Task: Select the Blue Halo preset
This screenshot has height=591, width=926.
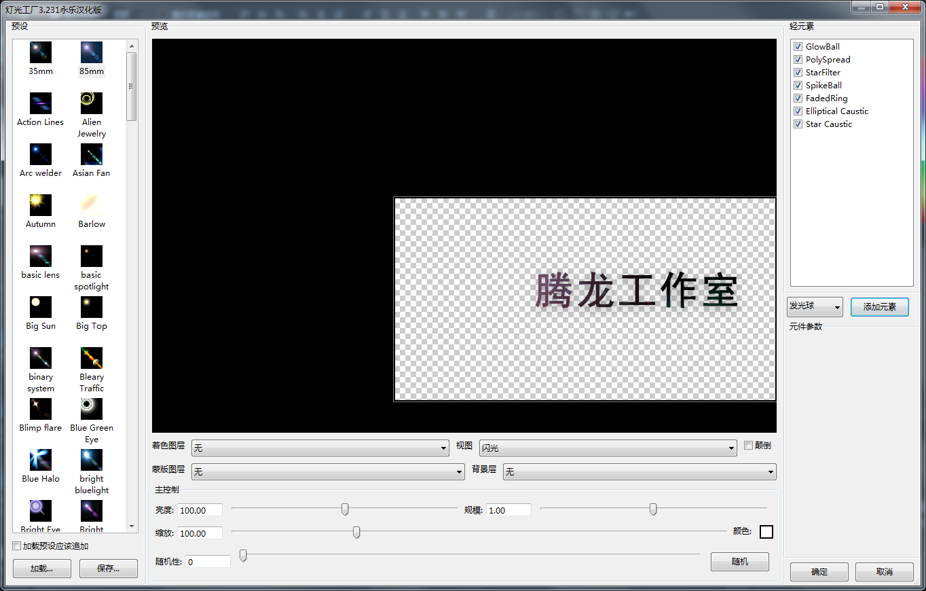Action: coord(40,459)
